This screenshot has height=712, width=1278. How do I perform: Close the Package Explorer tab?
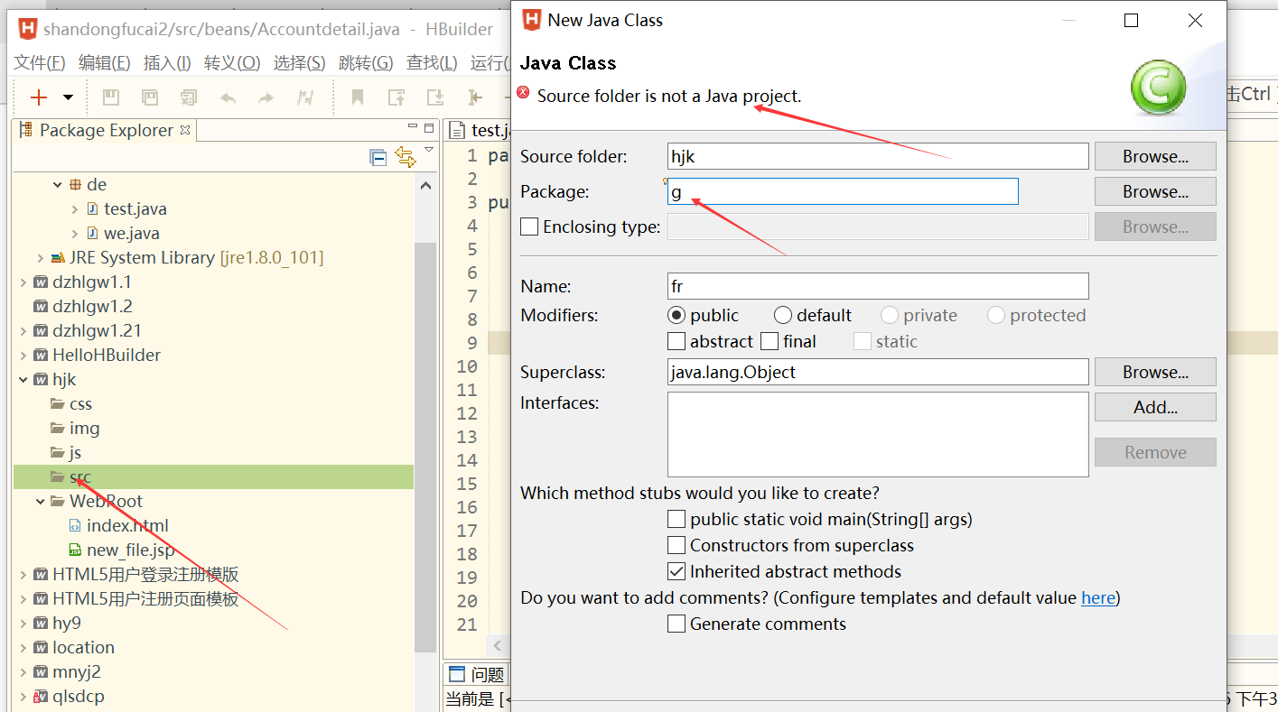(185, 130)
